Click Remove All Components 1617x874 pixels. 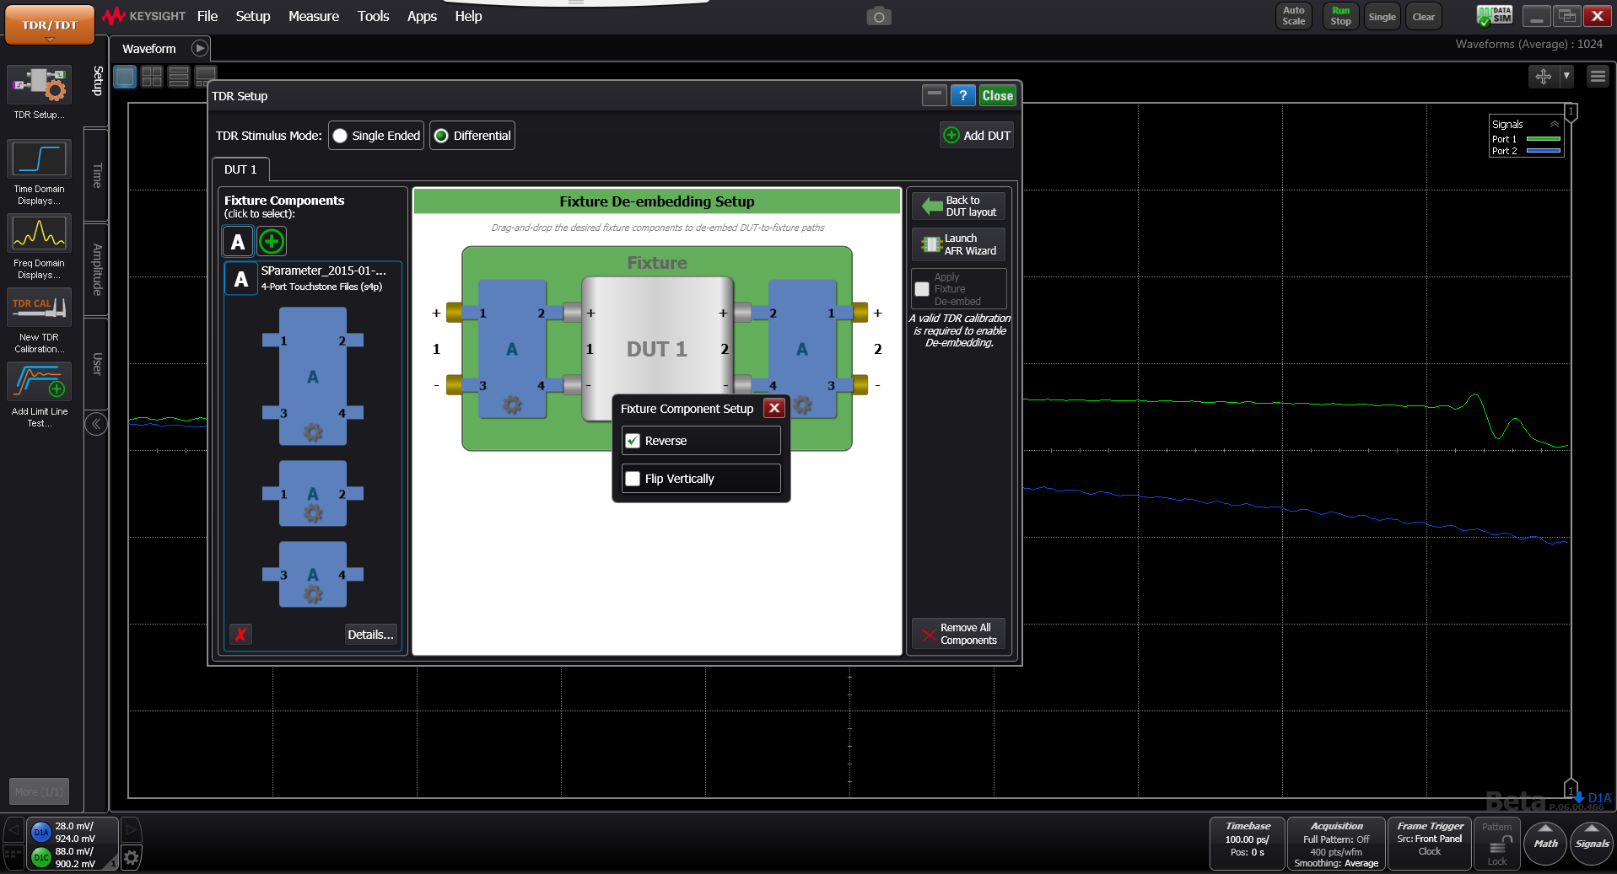(958, 635)
